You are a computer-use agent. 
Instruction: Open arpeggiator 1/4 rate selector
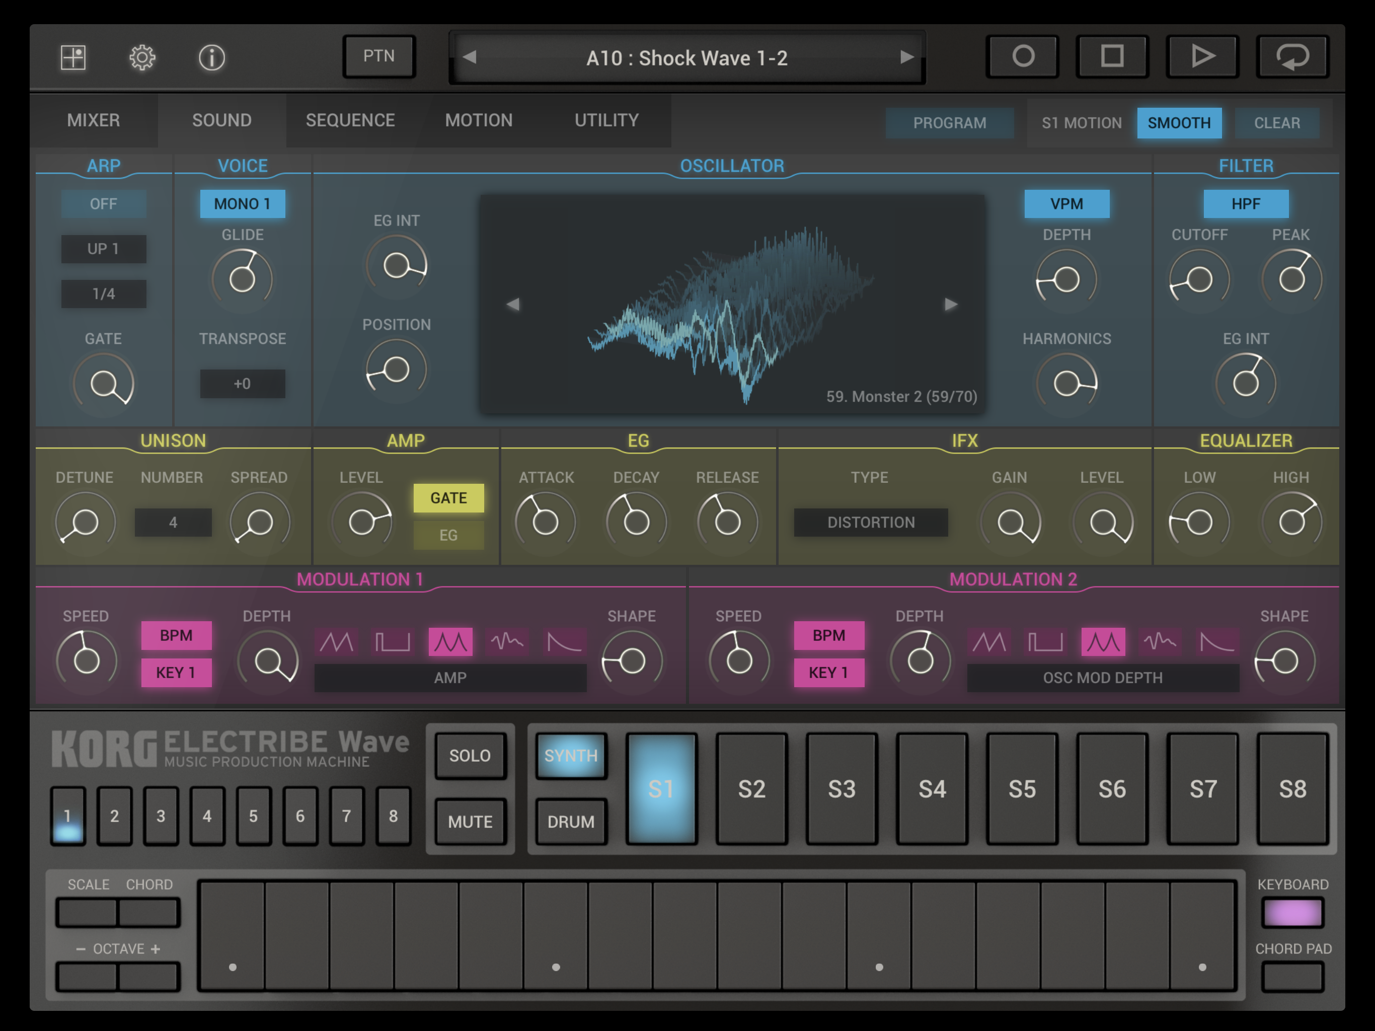coord(103,293)
